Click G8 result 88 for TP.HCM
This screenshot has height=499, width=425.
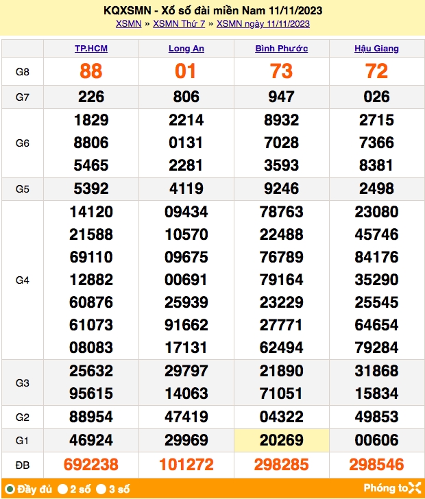point(91,71)
